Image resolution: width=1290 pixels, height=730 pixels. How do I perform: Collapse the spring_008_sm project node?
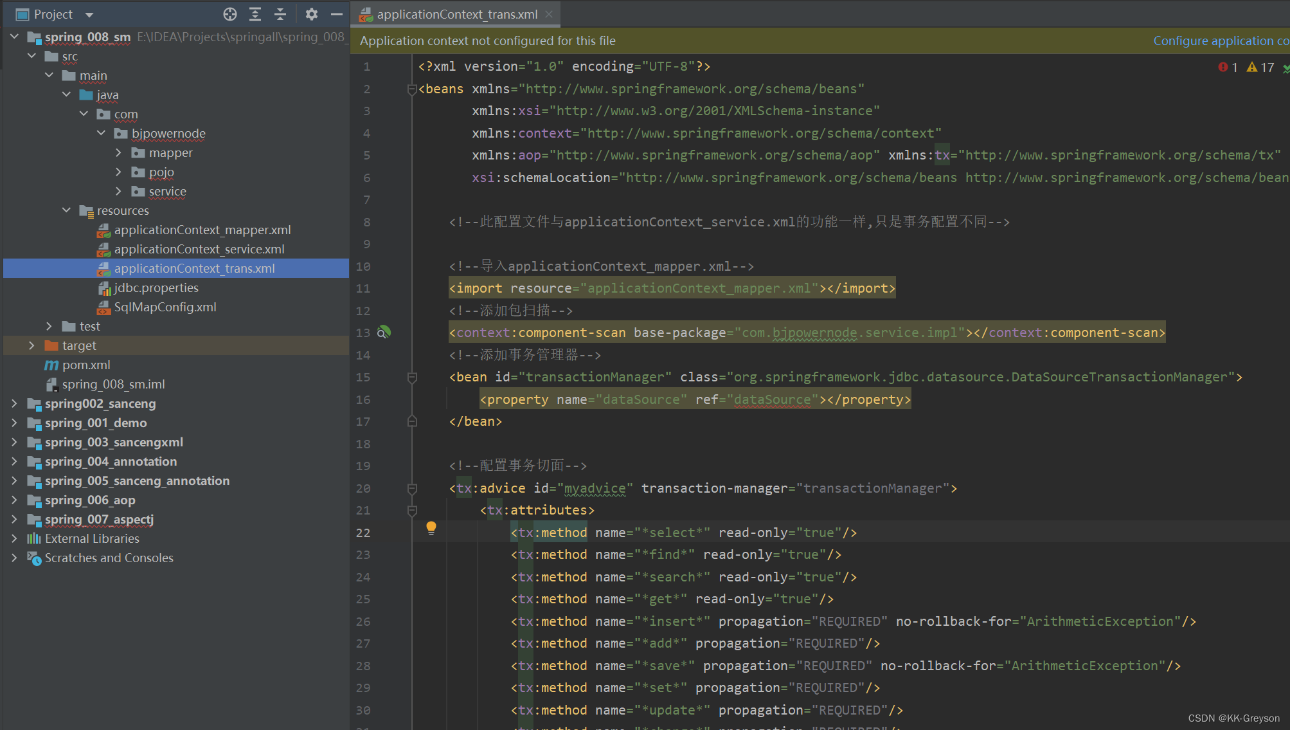tap(14, 37)
